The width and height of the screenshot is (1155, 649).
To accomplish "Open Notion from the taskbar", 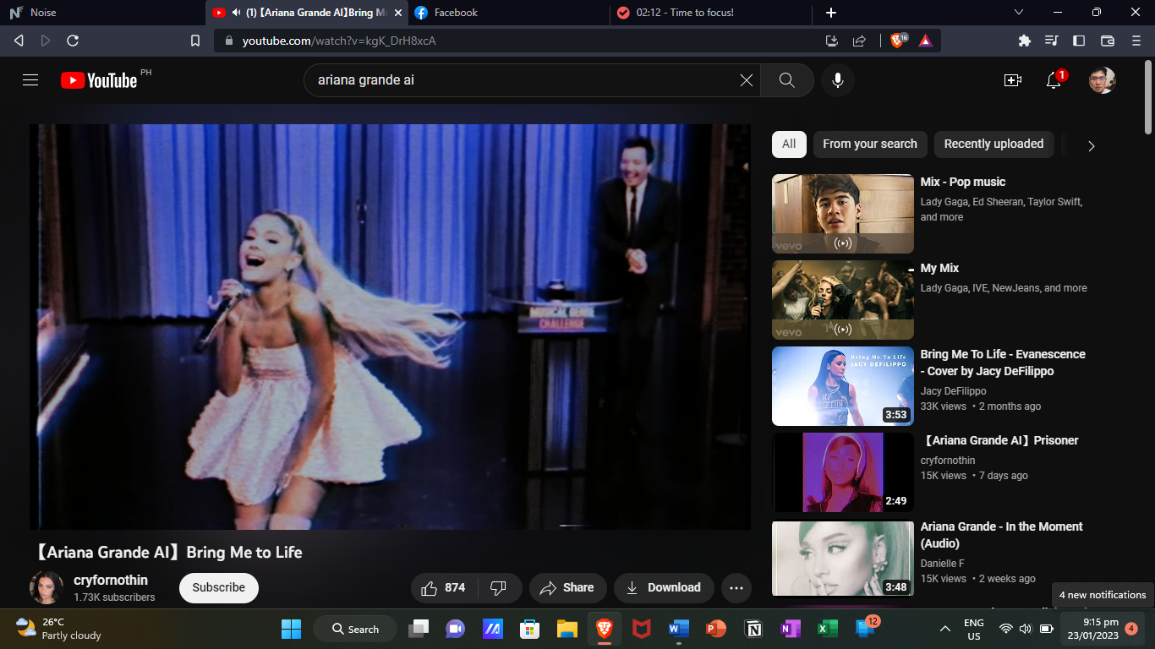I will (753, 629).
